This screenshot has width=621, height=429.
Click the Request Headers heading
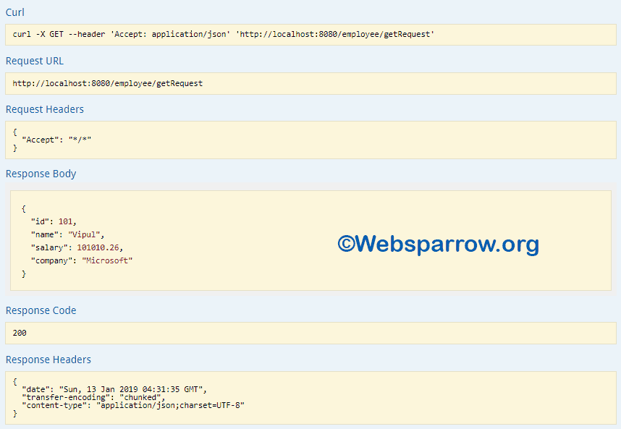click(x=45, y=109)
